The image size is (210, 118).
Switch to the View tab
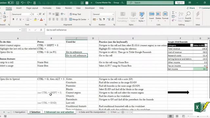click(78, 8)
